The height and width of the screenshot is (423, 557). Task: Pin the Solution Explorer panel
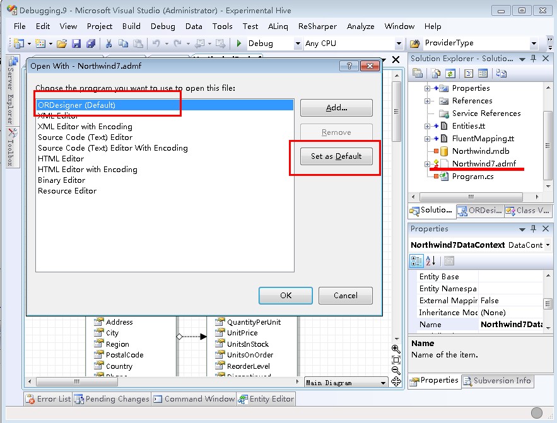pyautogui.click(x=533, y=59)
